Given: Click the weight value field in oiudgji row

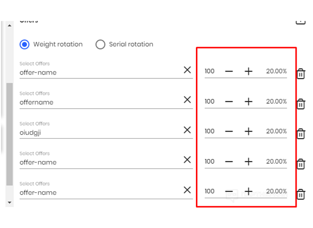Looking at the screenshot, I should (210, 131).
